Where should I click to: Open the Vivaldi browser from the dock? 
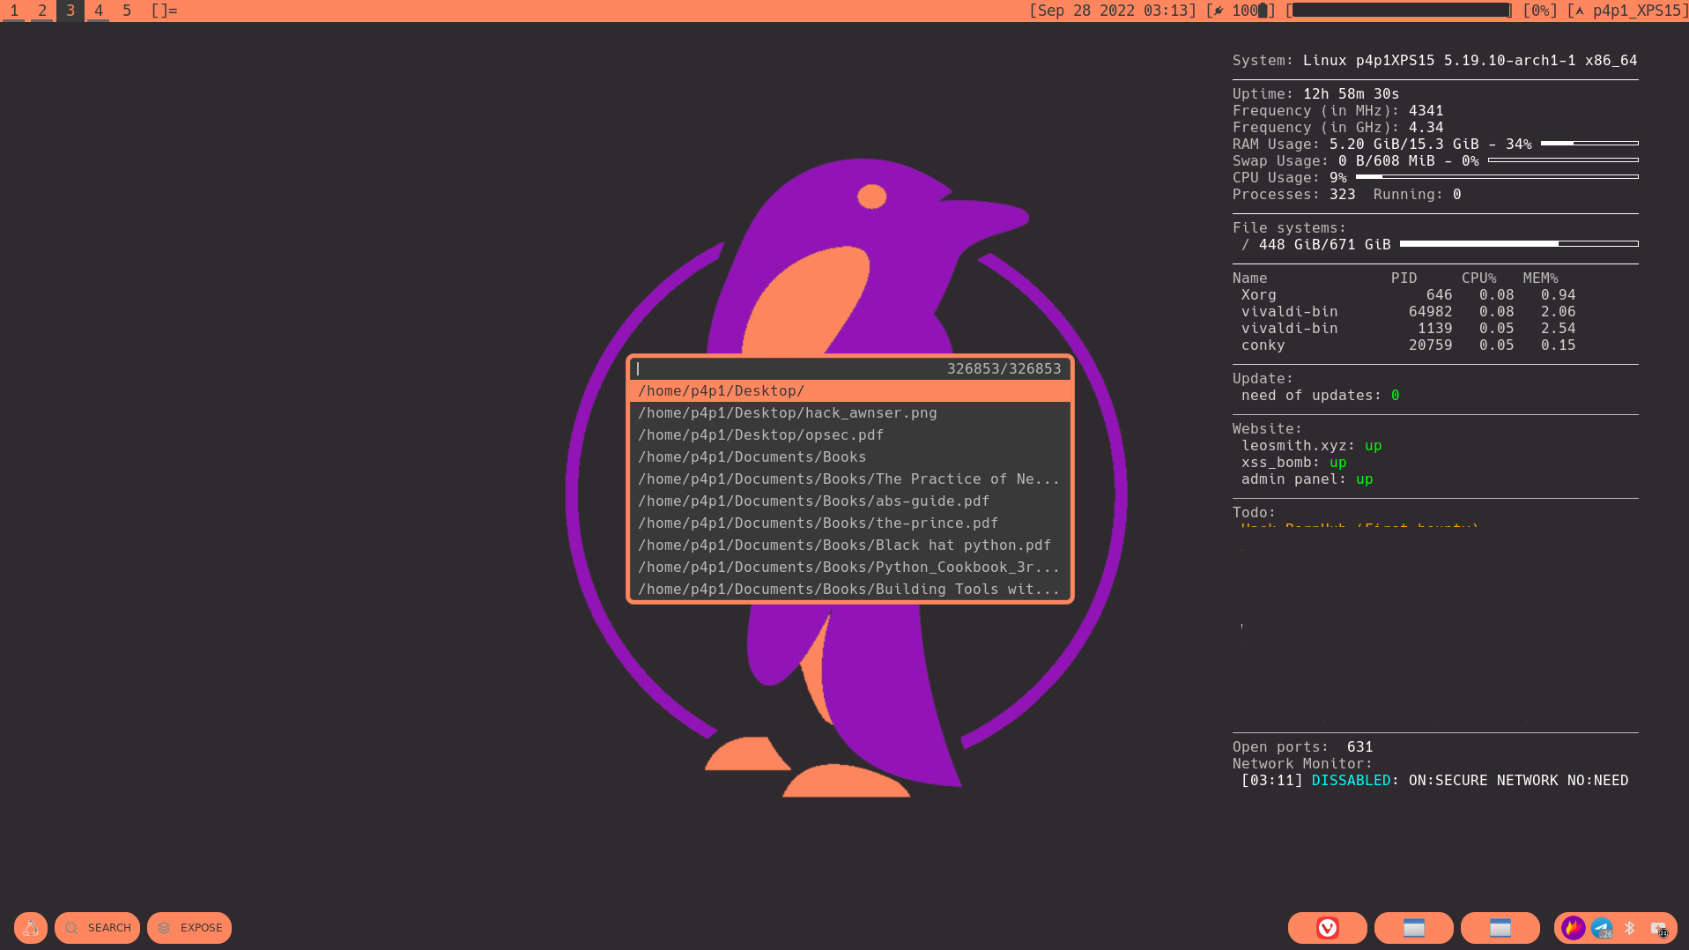1327,928
